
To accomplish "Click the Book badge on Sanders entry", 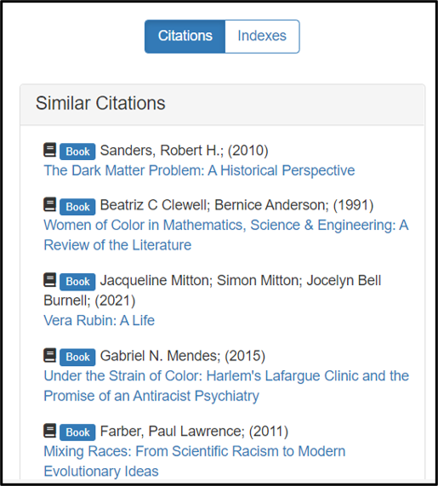I will click(x=77, y=152).
